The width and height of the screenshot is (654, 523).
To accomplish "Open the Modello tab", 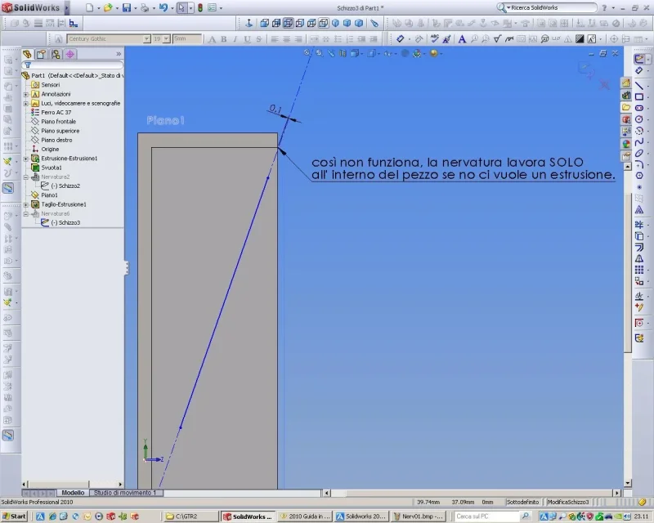I will 73,493.
